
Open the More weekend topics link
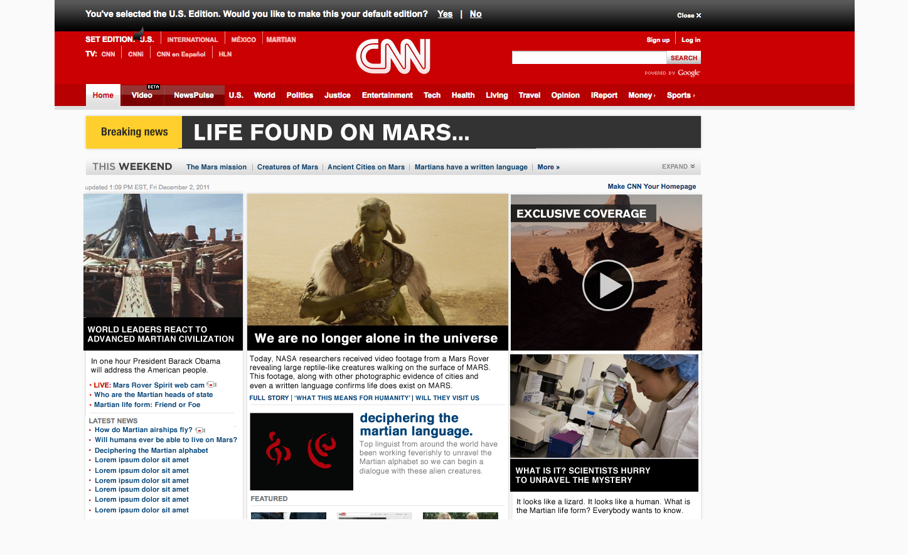tap(548, 167)
